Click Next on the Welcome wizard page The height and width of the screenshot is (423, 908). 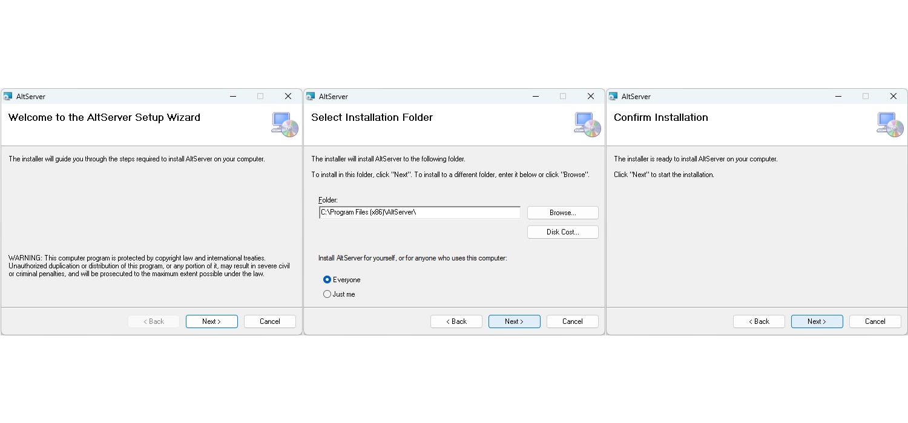211,321
